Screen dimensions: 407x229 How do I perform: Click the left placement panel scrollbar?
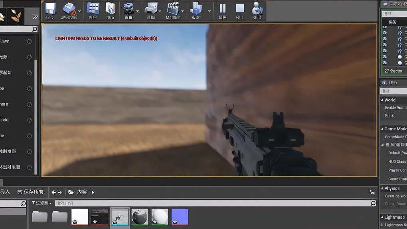[36, 117]
